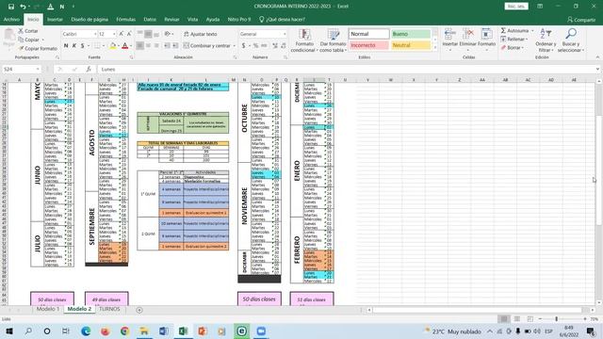Open the General number format dropdown

tap(285, 34)
